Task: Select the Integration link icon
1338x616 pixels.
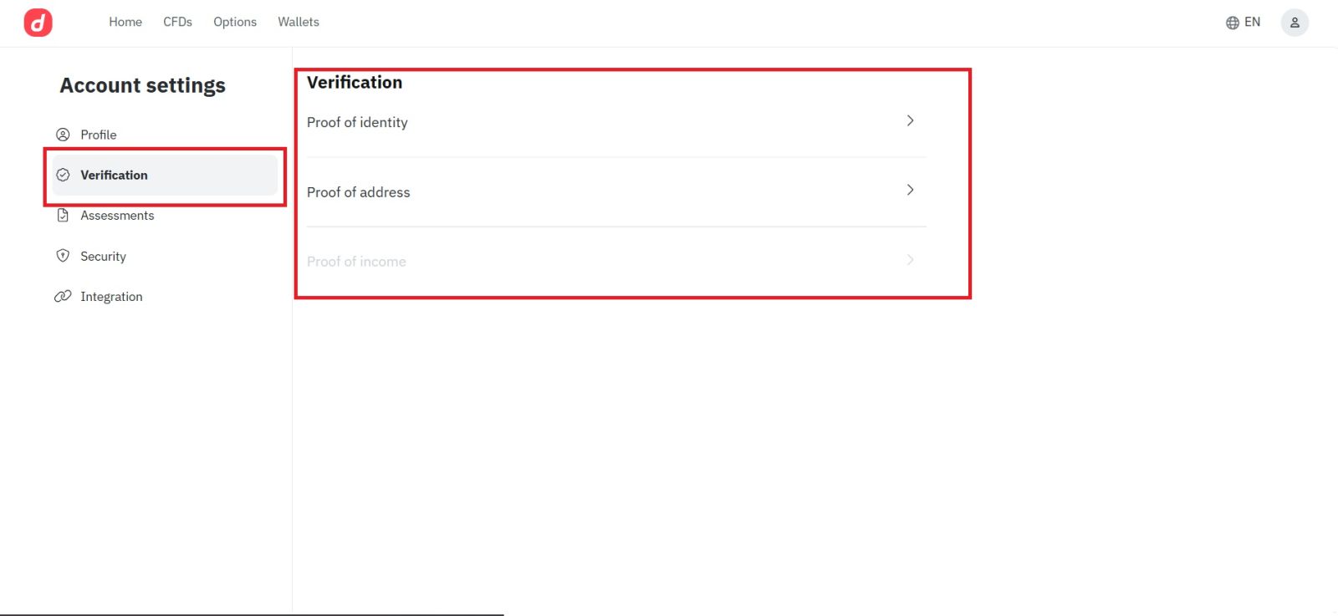Action: 64,296
